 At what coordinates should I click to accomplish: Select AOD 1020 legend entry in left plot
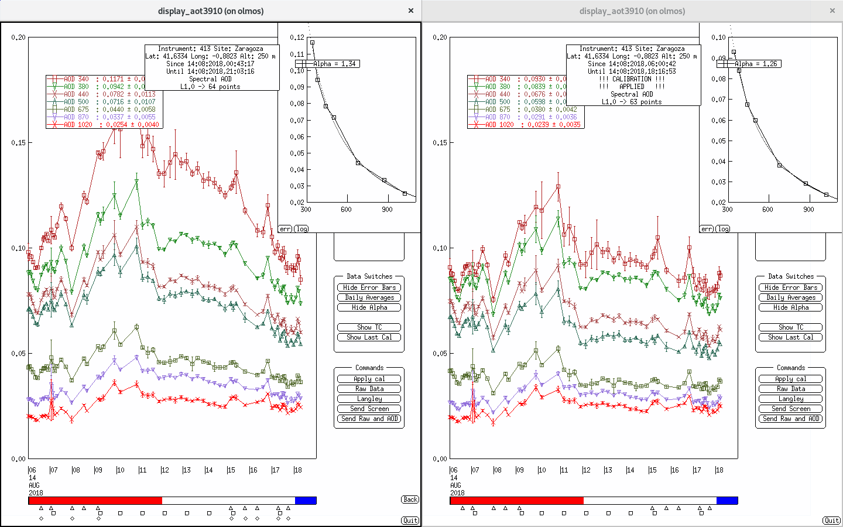(104, 125)
